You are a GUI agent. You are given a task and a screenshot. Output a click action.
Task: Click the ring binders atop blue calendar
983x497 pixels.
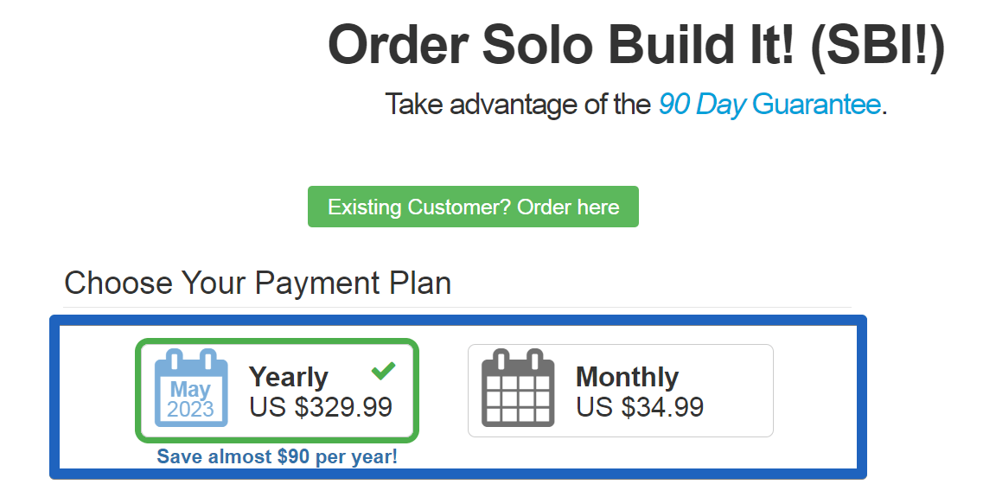click(191, 360)
